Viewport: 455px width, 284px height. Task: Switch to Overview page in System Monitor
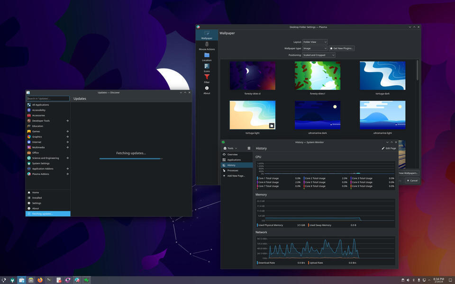(x=237, y=154)
